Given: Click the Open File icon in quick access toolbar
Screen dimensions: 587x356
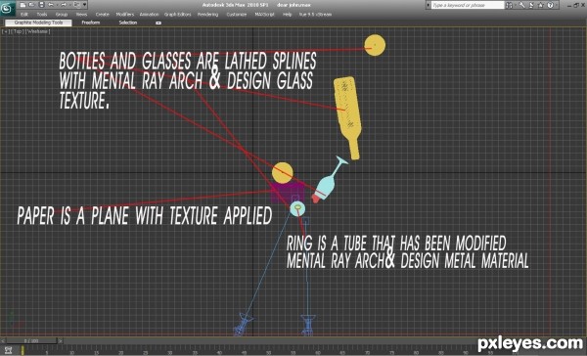Looking at the screenshot, I should pos(32,5).
